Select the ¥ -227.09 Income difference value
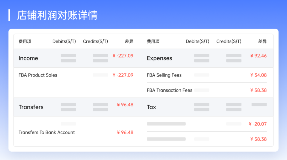 (123, 56)
